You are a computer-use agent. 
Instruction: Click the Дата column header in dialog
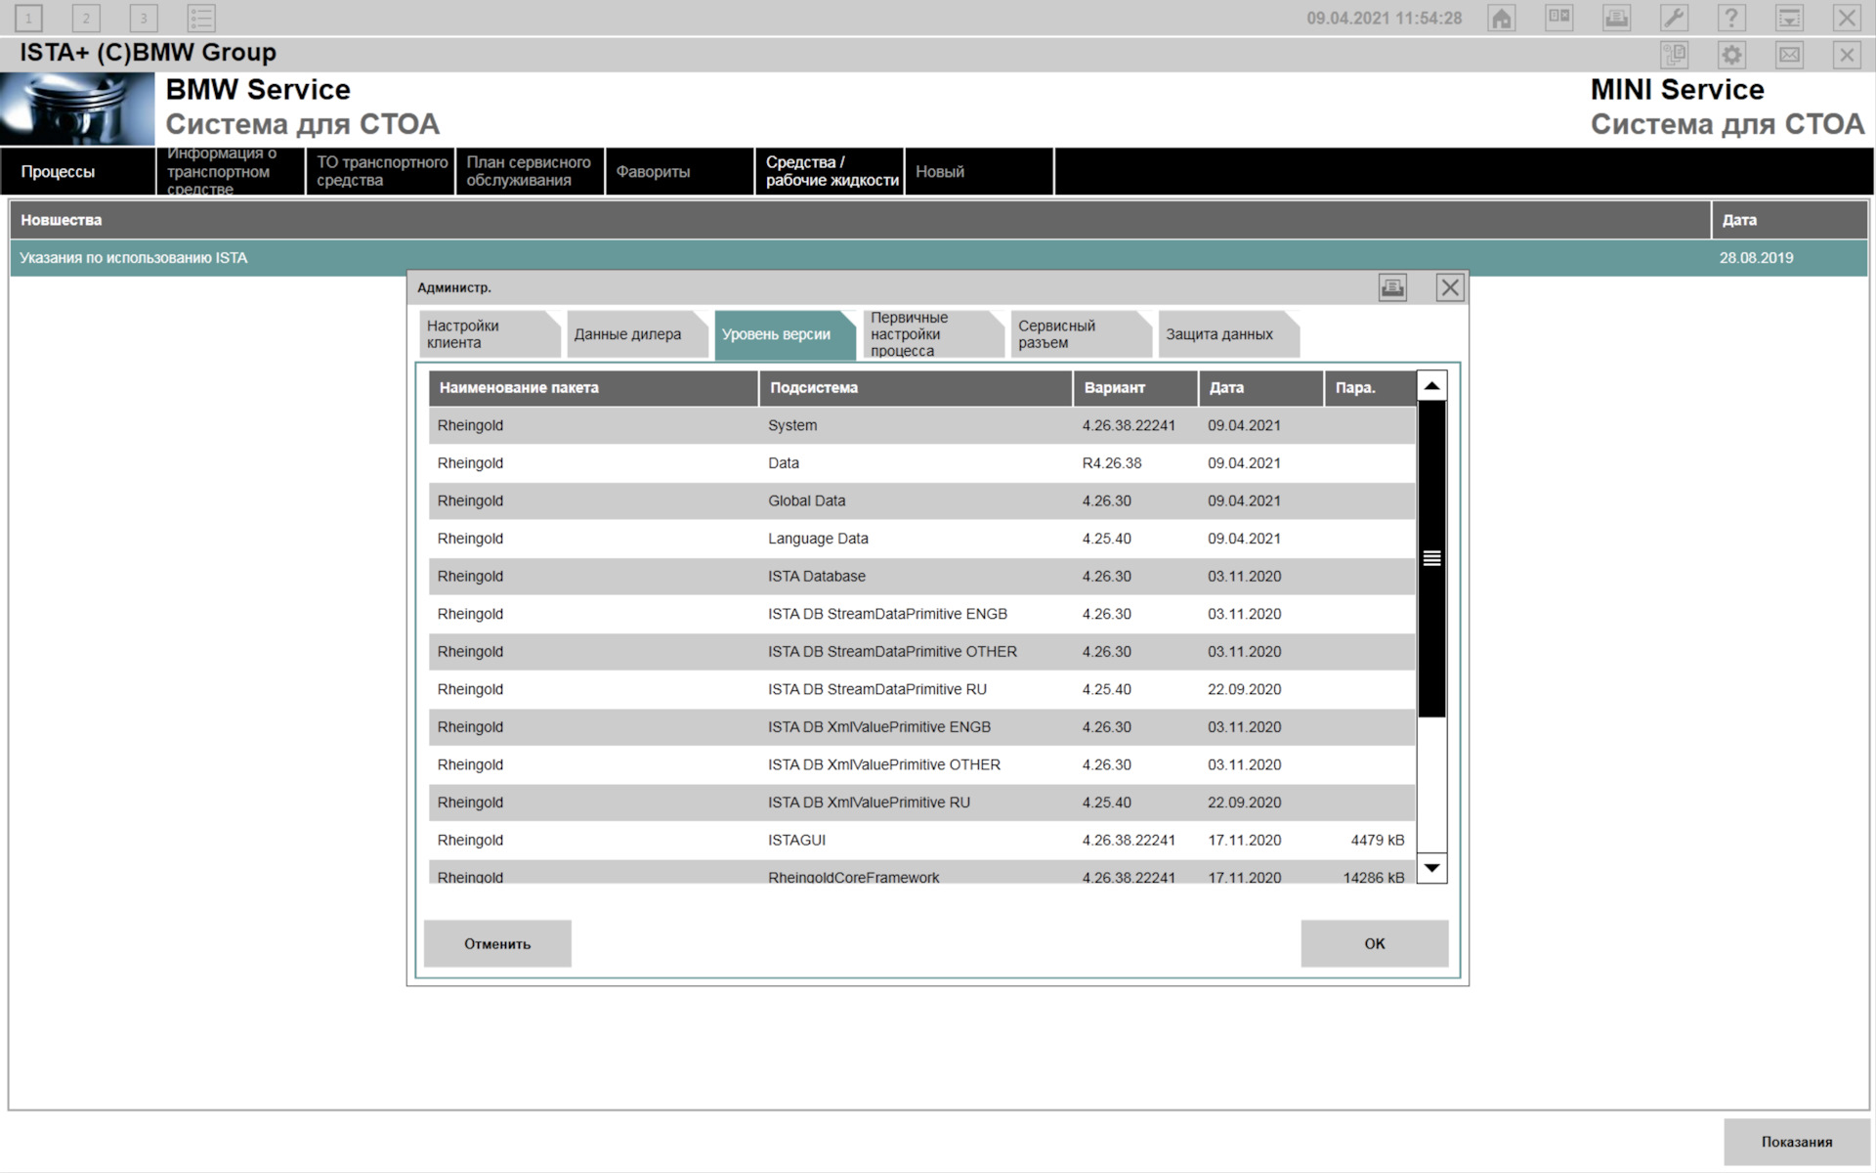coord(1261,388)
